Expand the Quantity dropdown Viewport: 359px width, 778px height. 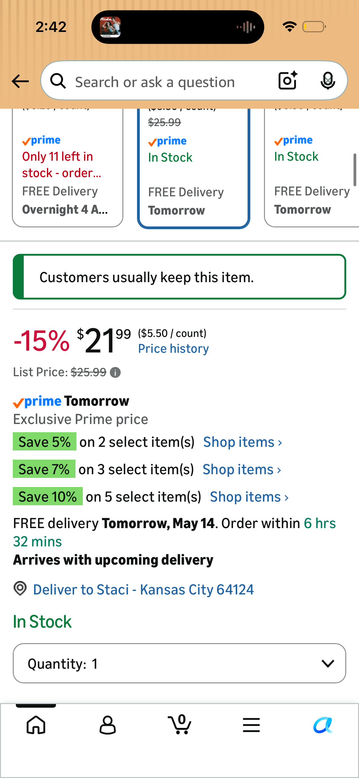tap(179, 663)
